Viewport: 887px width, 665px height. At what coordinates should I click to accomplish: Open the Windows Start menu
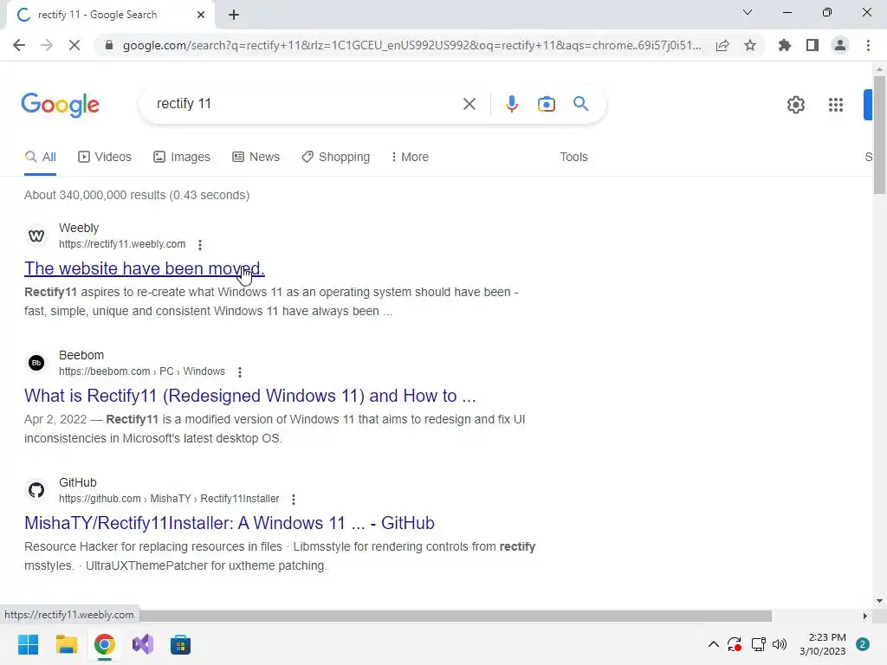(x=28, y=644)
